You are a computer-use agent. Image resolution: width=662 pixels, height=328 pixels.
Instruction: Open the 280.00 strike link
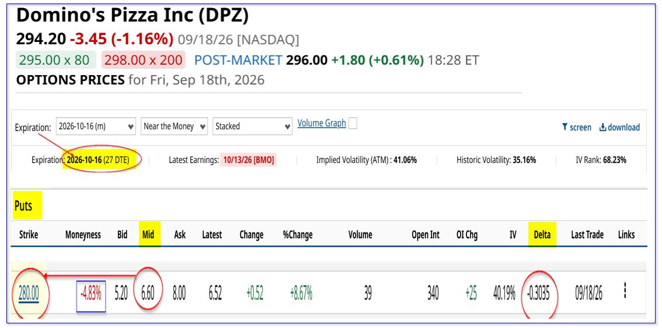pyautogui.click(x=29, y=293)
